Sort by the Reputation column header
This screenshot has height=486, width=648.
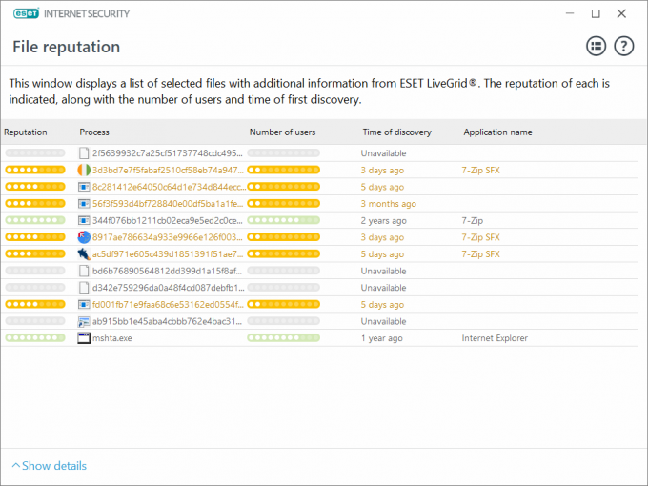point(26,132)
